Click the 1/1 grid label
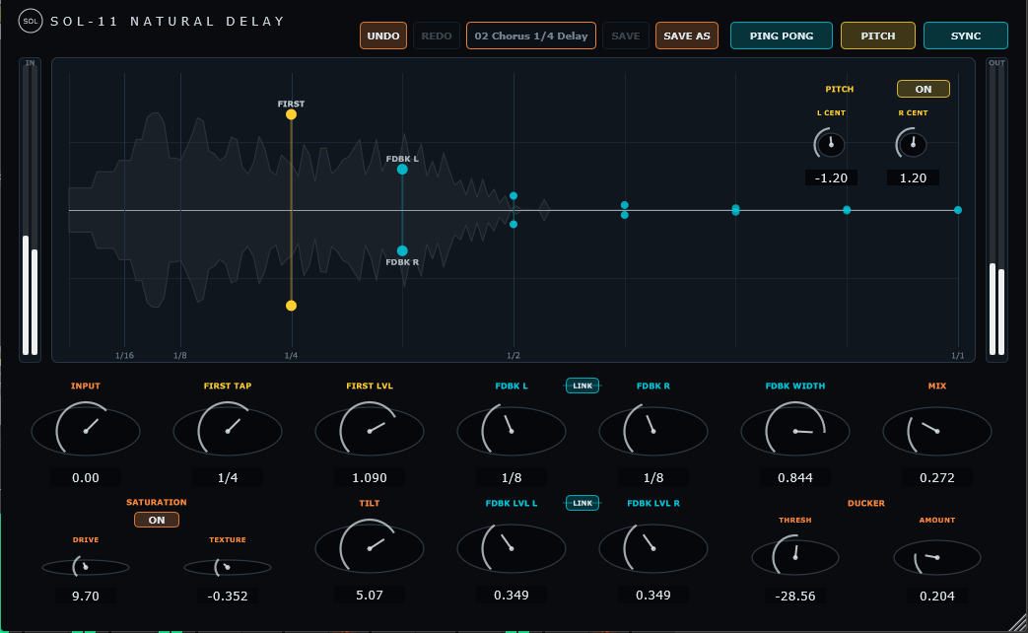This screenshot has width=1028, height=633. [x=958, y=356]
